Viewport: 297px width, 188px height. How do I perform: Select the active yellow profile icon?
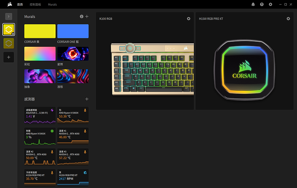[8, 30]
